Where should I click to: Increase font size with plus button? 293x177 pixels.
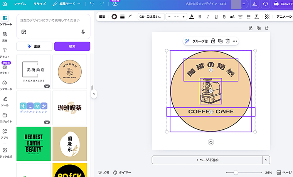point(184,17)
